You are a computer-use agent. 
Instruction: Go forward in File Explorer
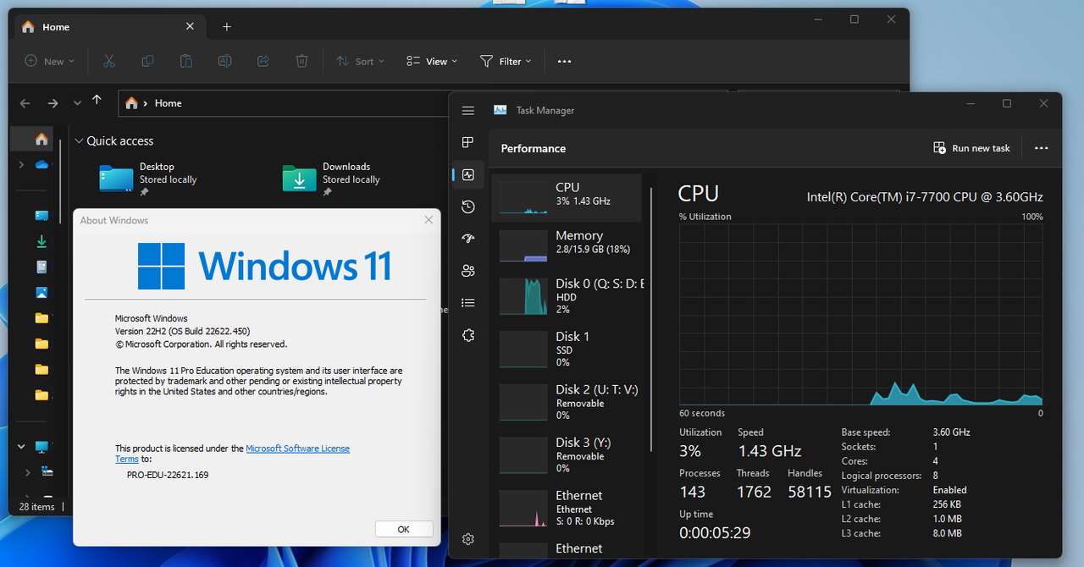tap(53, 103)
